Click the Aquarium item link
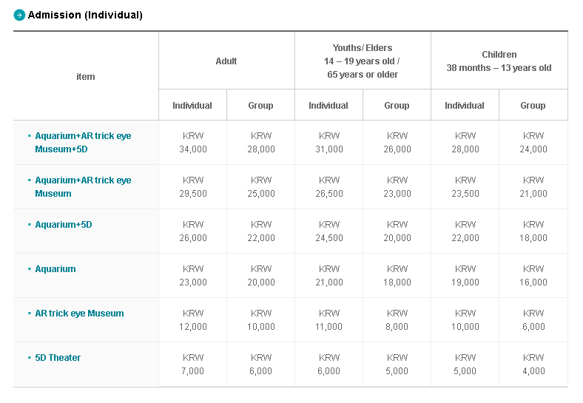583x403 pixels. (x=55, y=269)
